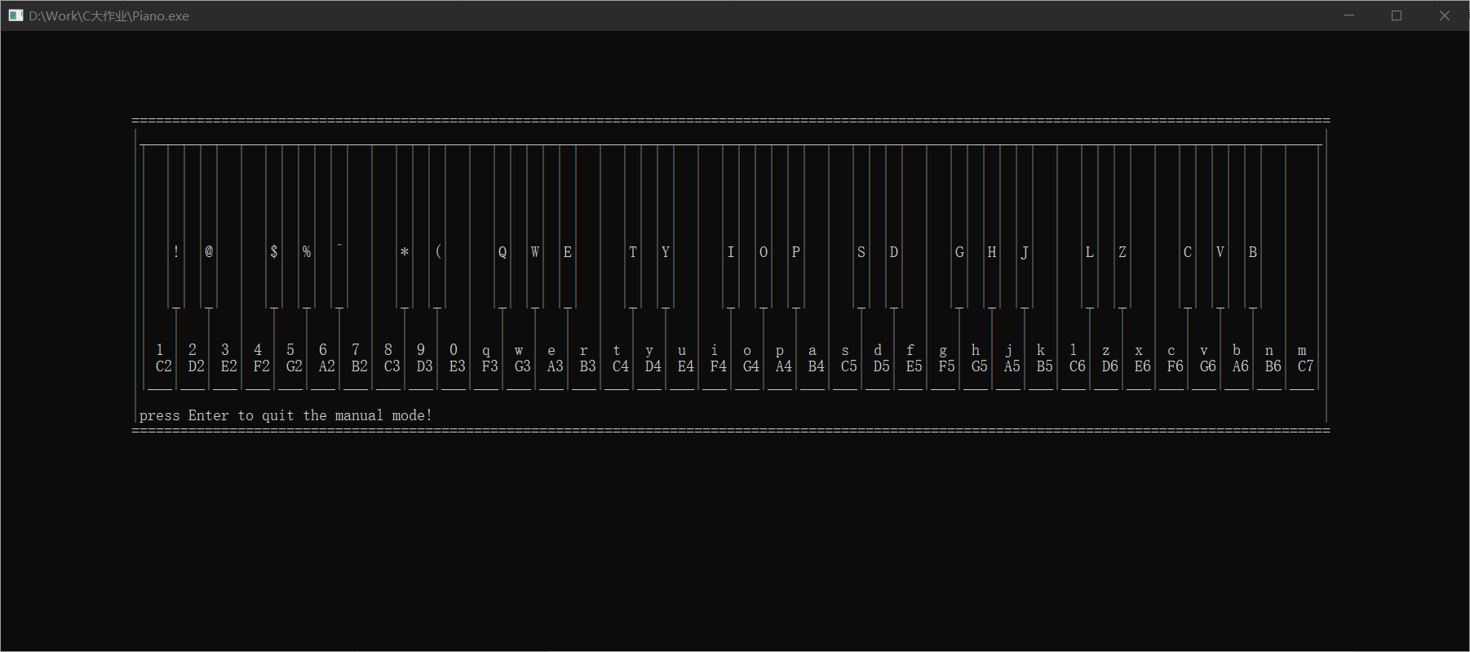
Task: Click the white key labeled B2
Action: (x=356, y=359)
